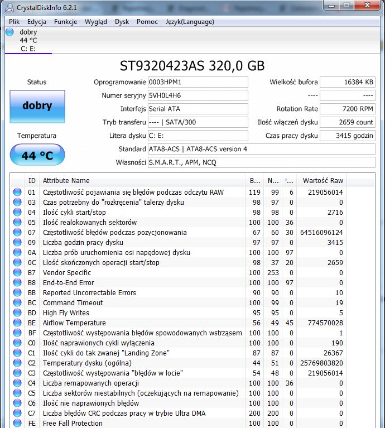Click the Tryb transferu field SATA/300
The image size is (385, 428).
pyautogui.click(x=198, y=122)
